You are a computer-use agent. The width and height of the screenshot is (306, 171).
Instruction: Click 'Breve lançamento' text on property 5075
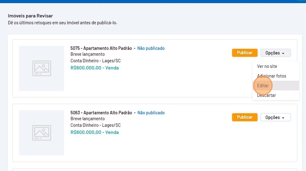click(x=87, y=54)
